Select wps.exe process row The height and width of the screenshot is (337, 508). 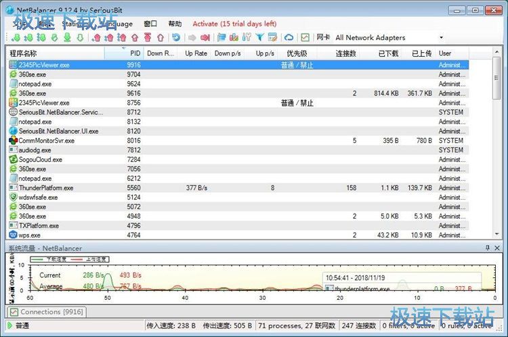click(238, 235)
